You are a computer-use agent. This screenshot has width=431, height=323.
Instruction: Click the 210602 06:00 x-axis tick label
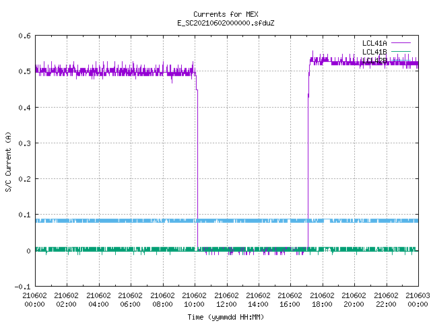tap(130, 299)
